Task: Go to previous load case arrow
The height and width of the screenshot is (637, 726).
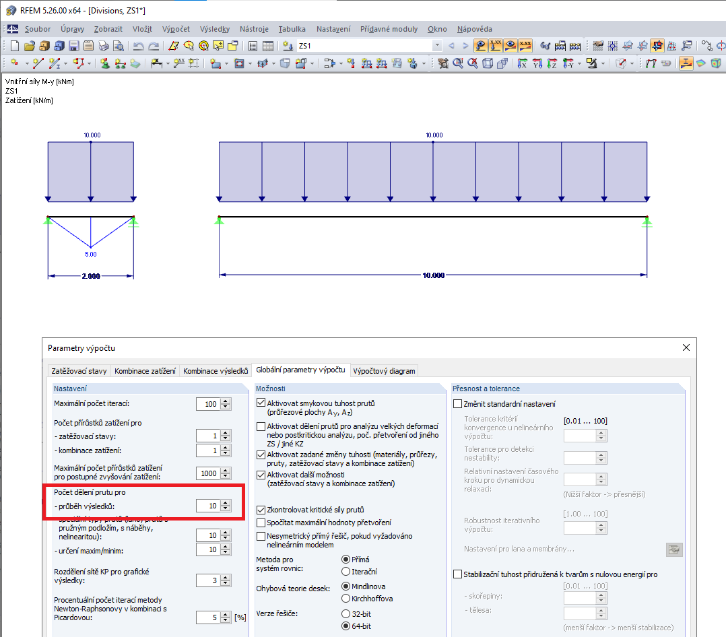Action: click(451, 46)
